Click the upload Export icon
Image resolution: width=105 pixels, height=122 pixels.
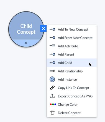click(52, 96)
